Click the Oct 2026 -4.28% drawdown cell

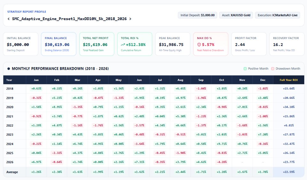click(222, 162)
